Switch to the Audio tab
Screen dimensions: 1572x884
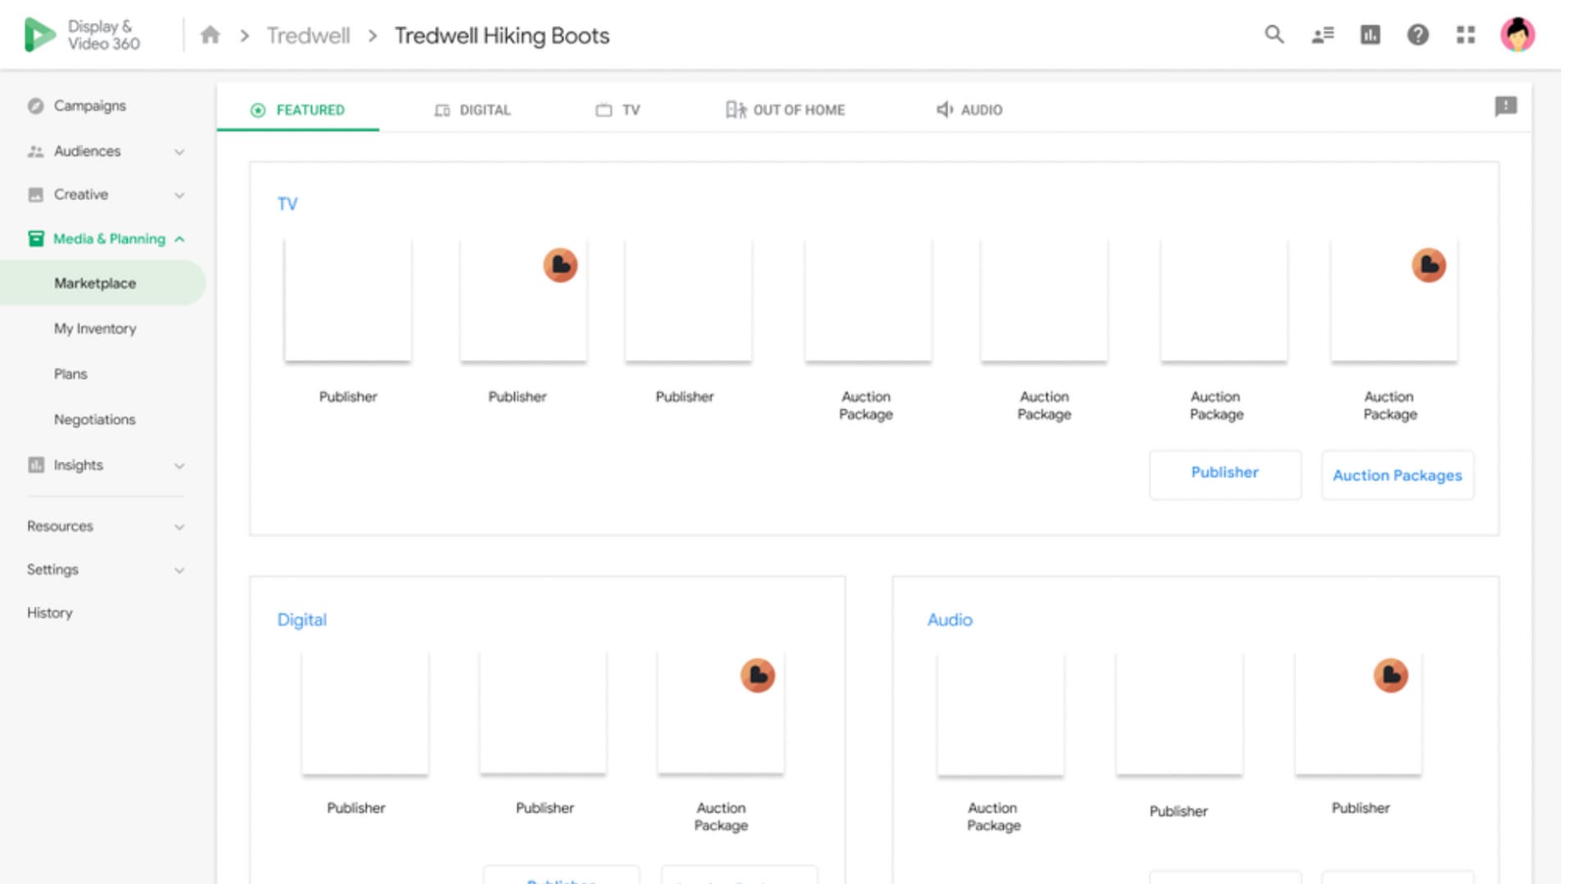(969, 110)
